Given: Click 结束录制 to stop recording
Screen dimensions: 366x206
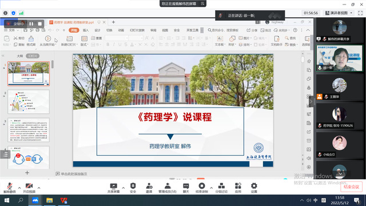Looking at the screenshot, I should click(x=202, y=188).
